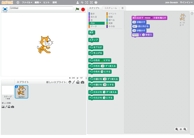Open the サインイン dropdown
194x138 pixels.
pos(186,2)
